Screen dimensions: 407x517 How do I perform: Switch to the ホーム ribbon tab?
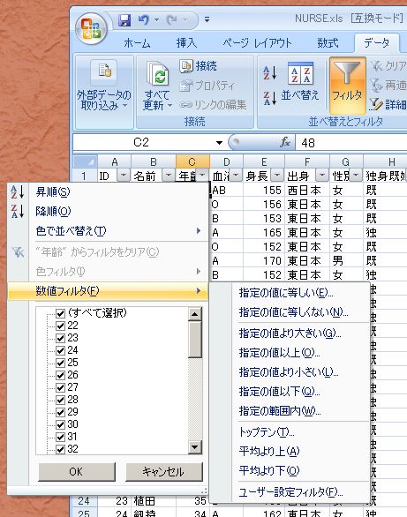[137, 43]
